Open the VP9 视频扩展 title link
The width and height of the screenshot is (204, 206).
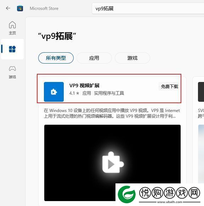[84, 86]
